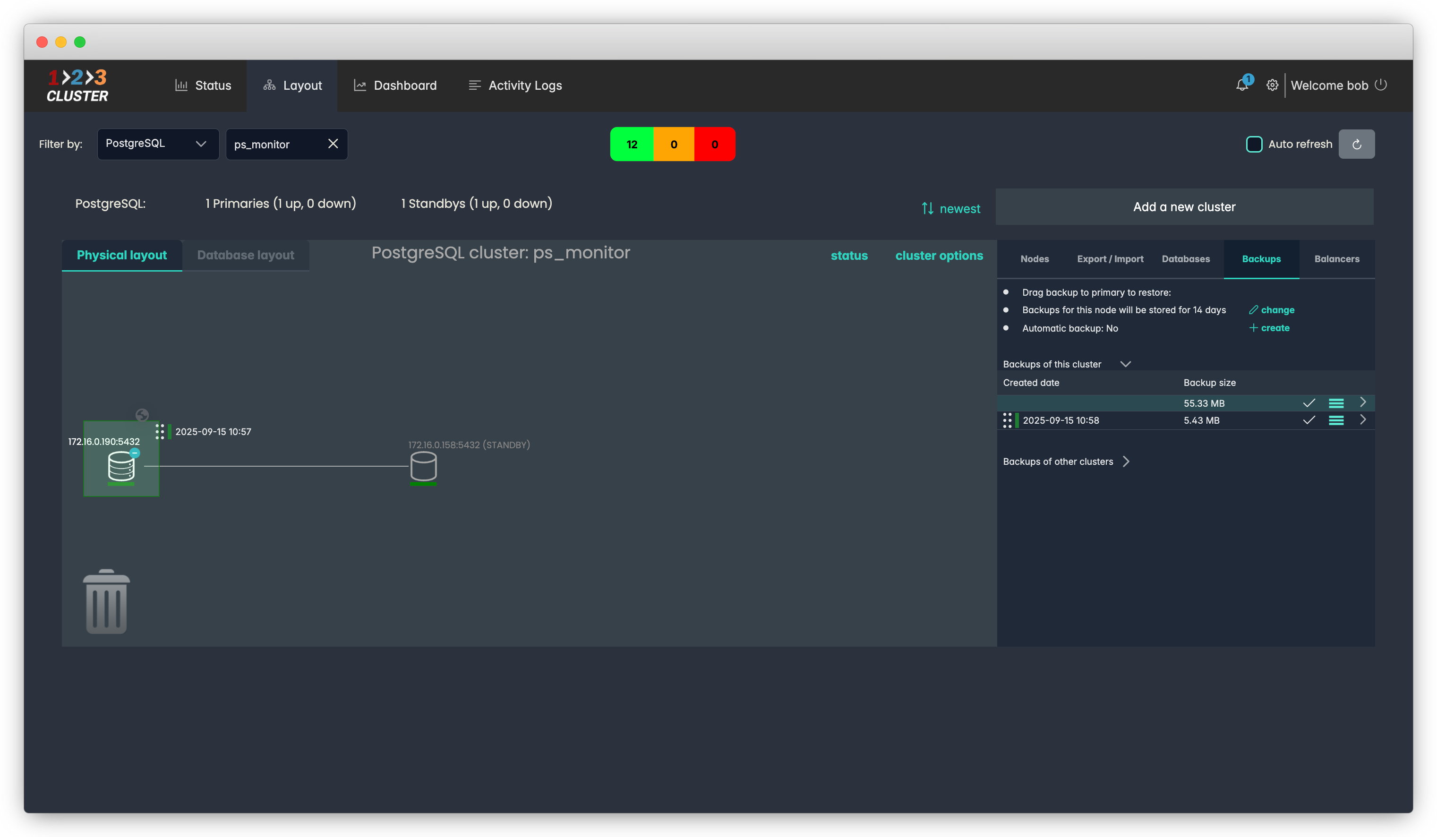The height and width of the screenshot is (837, 1437).
Task: Click Add a new cluster button
Action: [1184, 207]
